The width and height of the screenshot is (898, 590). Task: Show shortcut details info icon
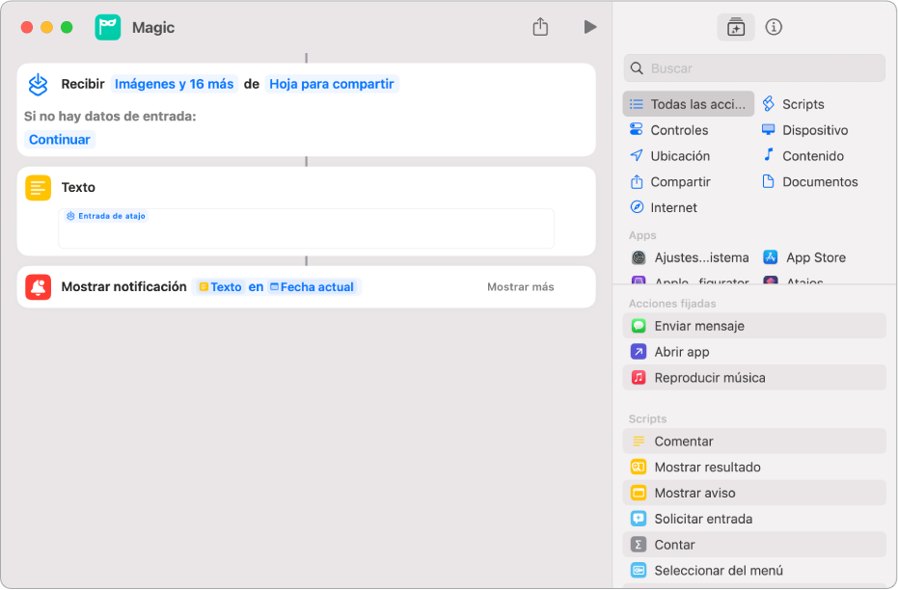tap(774, 27)
